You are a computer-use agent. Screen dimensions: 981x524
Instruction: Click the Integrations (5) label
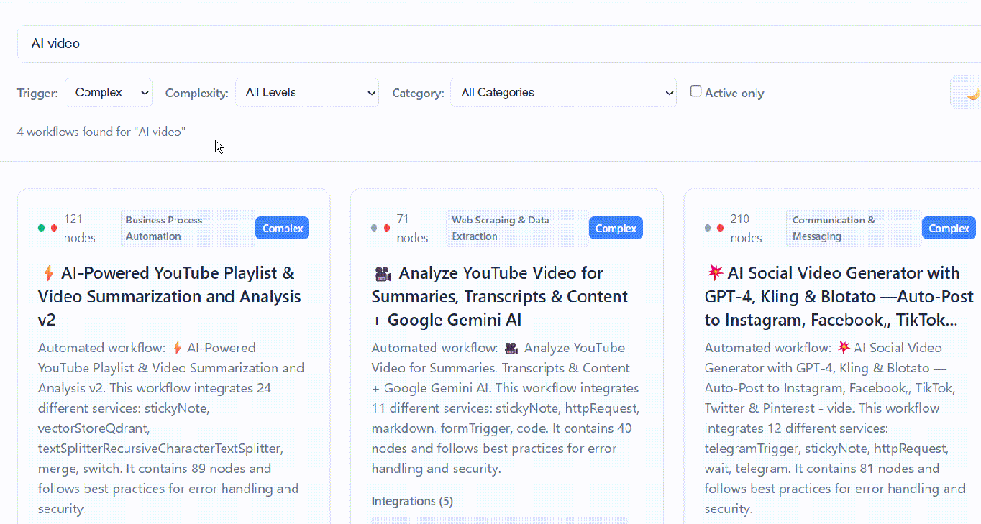pyautogui.click(x=414, y=501)
